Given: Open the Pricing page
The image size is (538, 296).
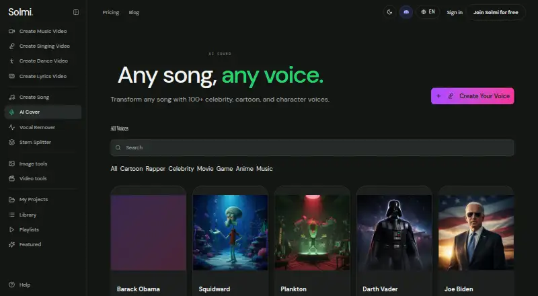Looking at the screenshot, I should pyautogui.click(x=111, y=12).
